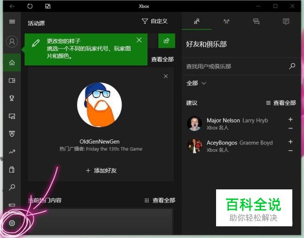Expand the hamburger navigation menu
304x238 pixels.
[12, 22]
